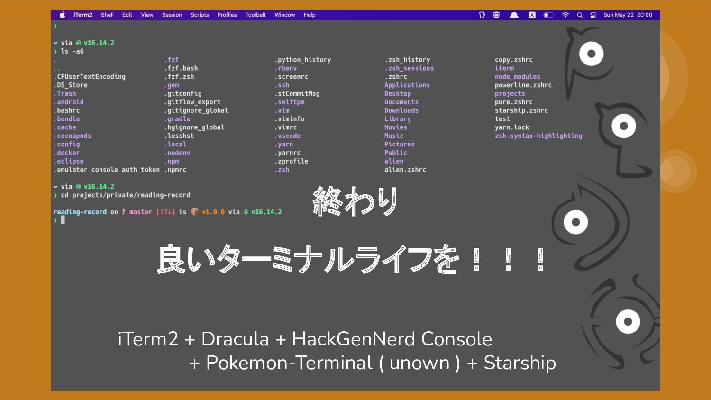Click the '.rbenv' directory entry
Image resolution: width=711 pixels, height=400 pixels.
point(286,68)
